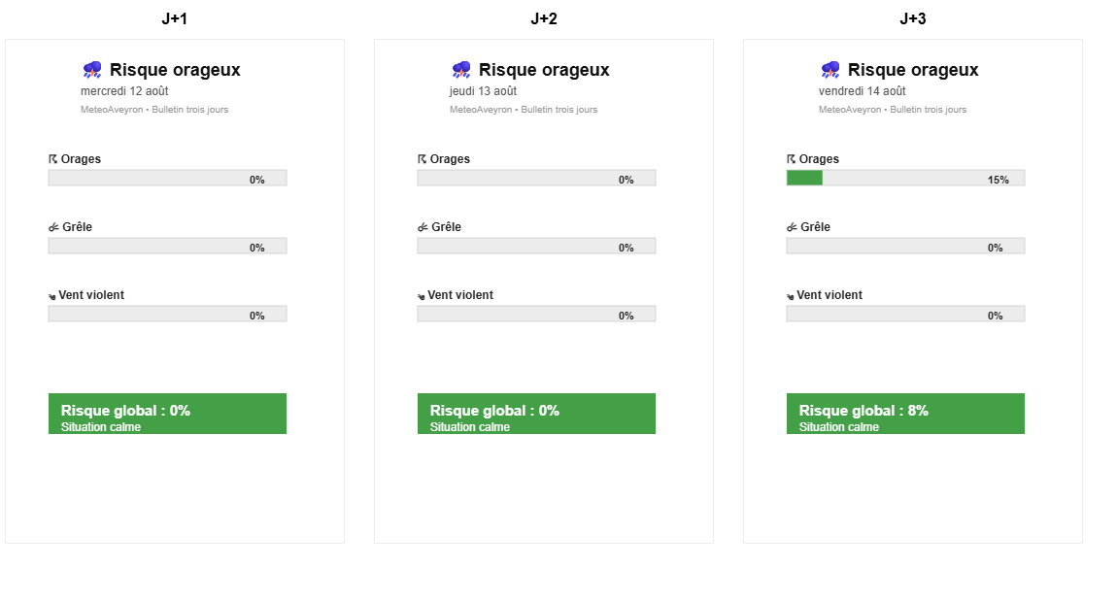Click the storm cloud icon in the jeudi 13 août card
The image size is (1117, 602).
pos(461,69)
